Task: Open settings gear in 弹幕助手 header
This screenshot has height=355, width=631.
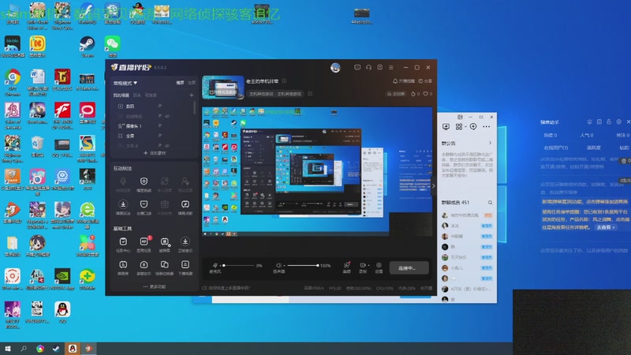Action: coord(618,121)
